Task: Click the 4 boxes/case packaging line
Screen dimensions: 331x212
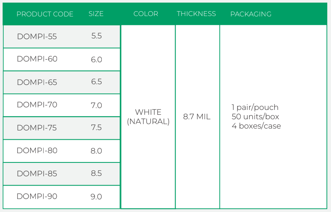Action: coord(256,126)
